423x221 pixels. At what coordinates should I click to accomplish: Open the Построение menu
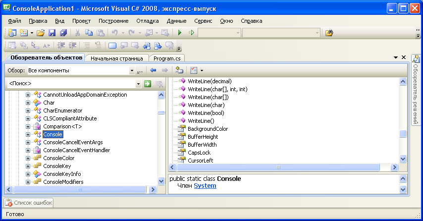point(113,21)
